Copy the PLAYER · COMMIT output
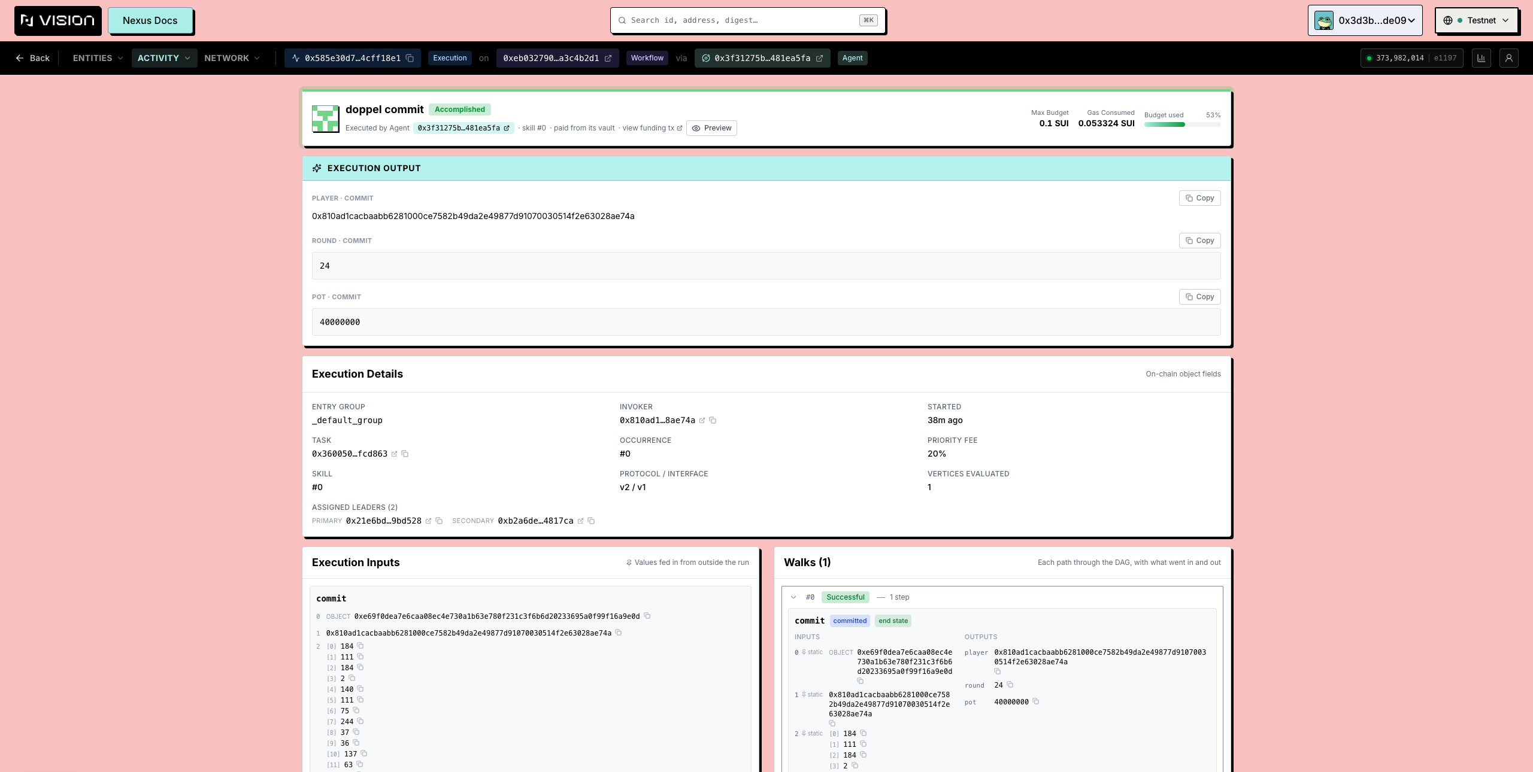The width and height of the screenshot is (1533, 772). click(x=1199, y=198)
